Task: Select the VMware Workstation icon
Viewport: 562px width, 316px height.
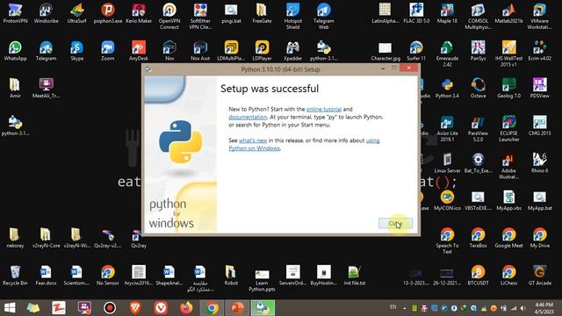Action: 539,17
